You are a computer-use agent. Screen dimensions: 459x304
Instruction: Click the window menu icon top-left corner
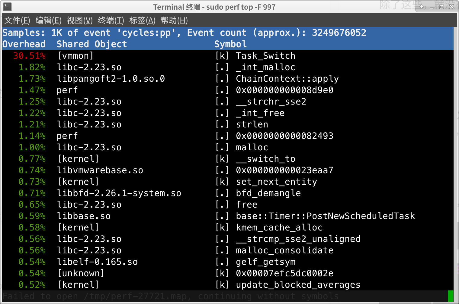click(7, 7)
